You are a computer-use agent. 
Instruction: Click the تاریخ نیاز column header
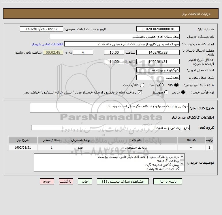pos(23,140)
